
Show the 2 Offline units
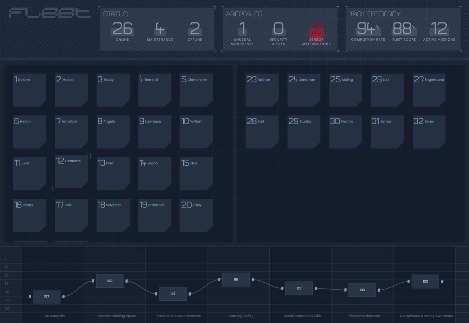pyautogui.click(x=195, y=31)
